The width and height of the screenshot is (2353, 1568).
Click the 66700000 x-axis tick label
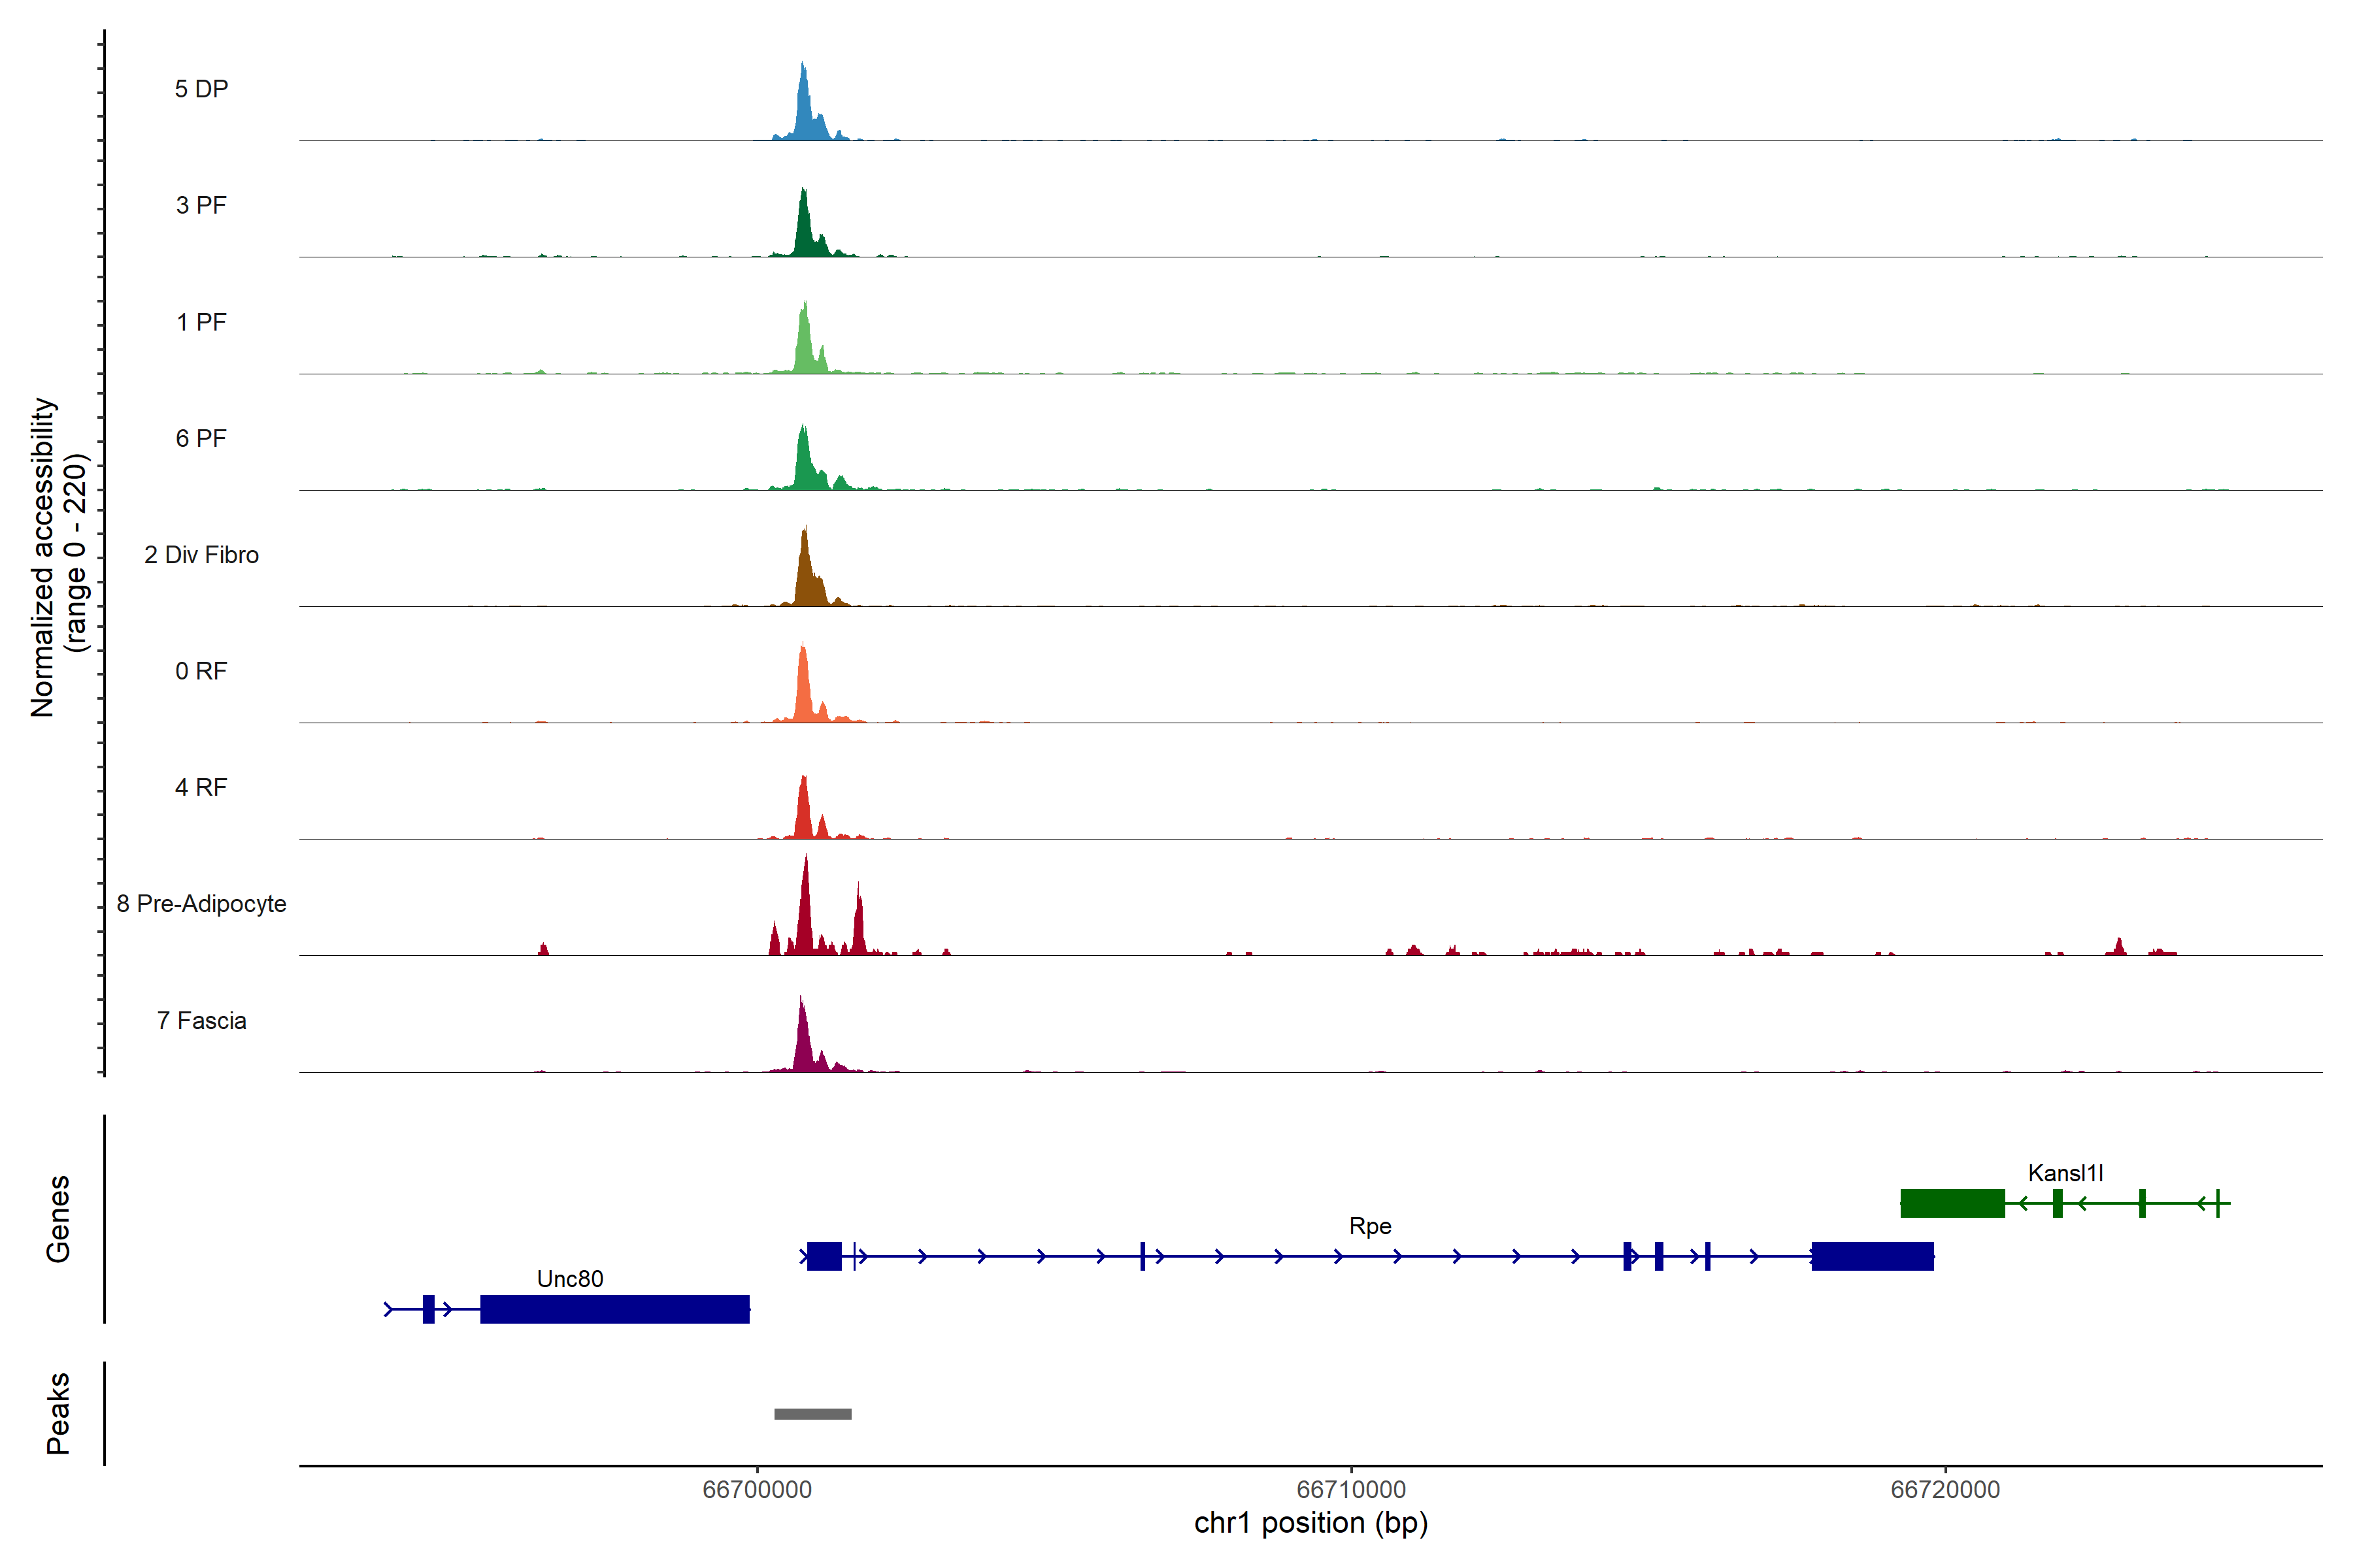pos(756,1490)
